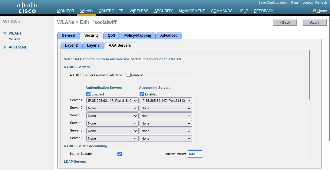Screen dimensions: 330x170
Task: Toggle the Interim Update checkbox
Action: point(120,154)
